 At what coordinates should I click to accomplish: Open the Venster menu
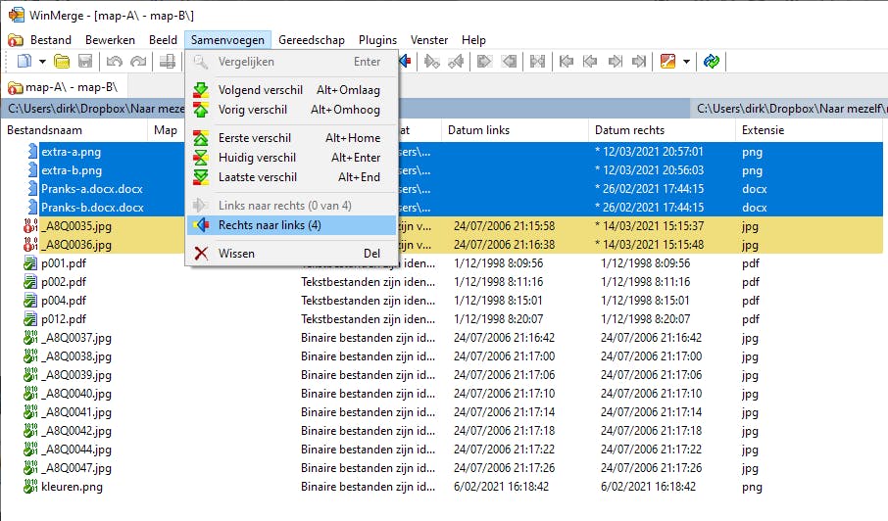pos(429,40)
